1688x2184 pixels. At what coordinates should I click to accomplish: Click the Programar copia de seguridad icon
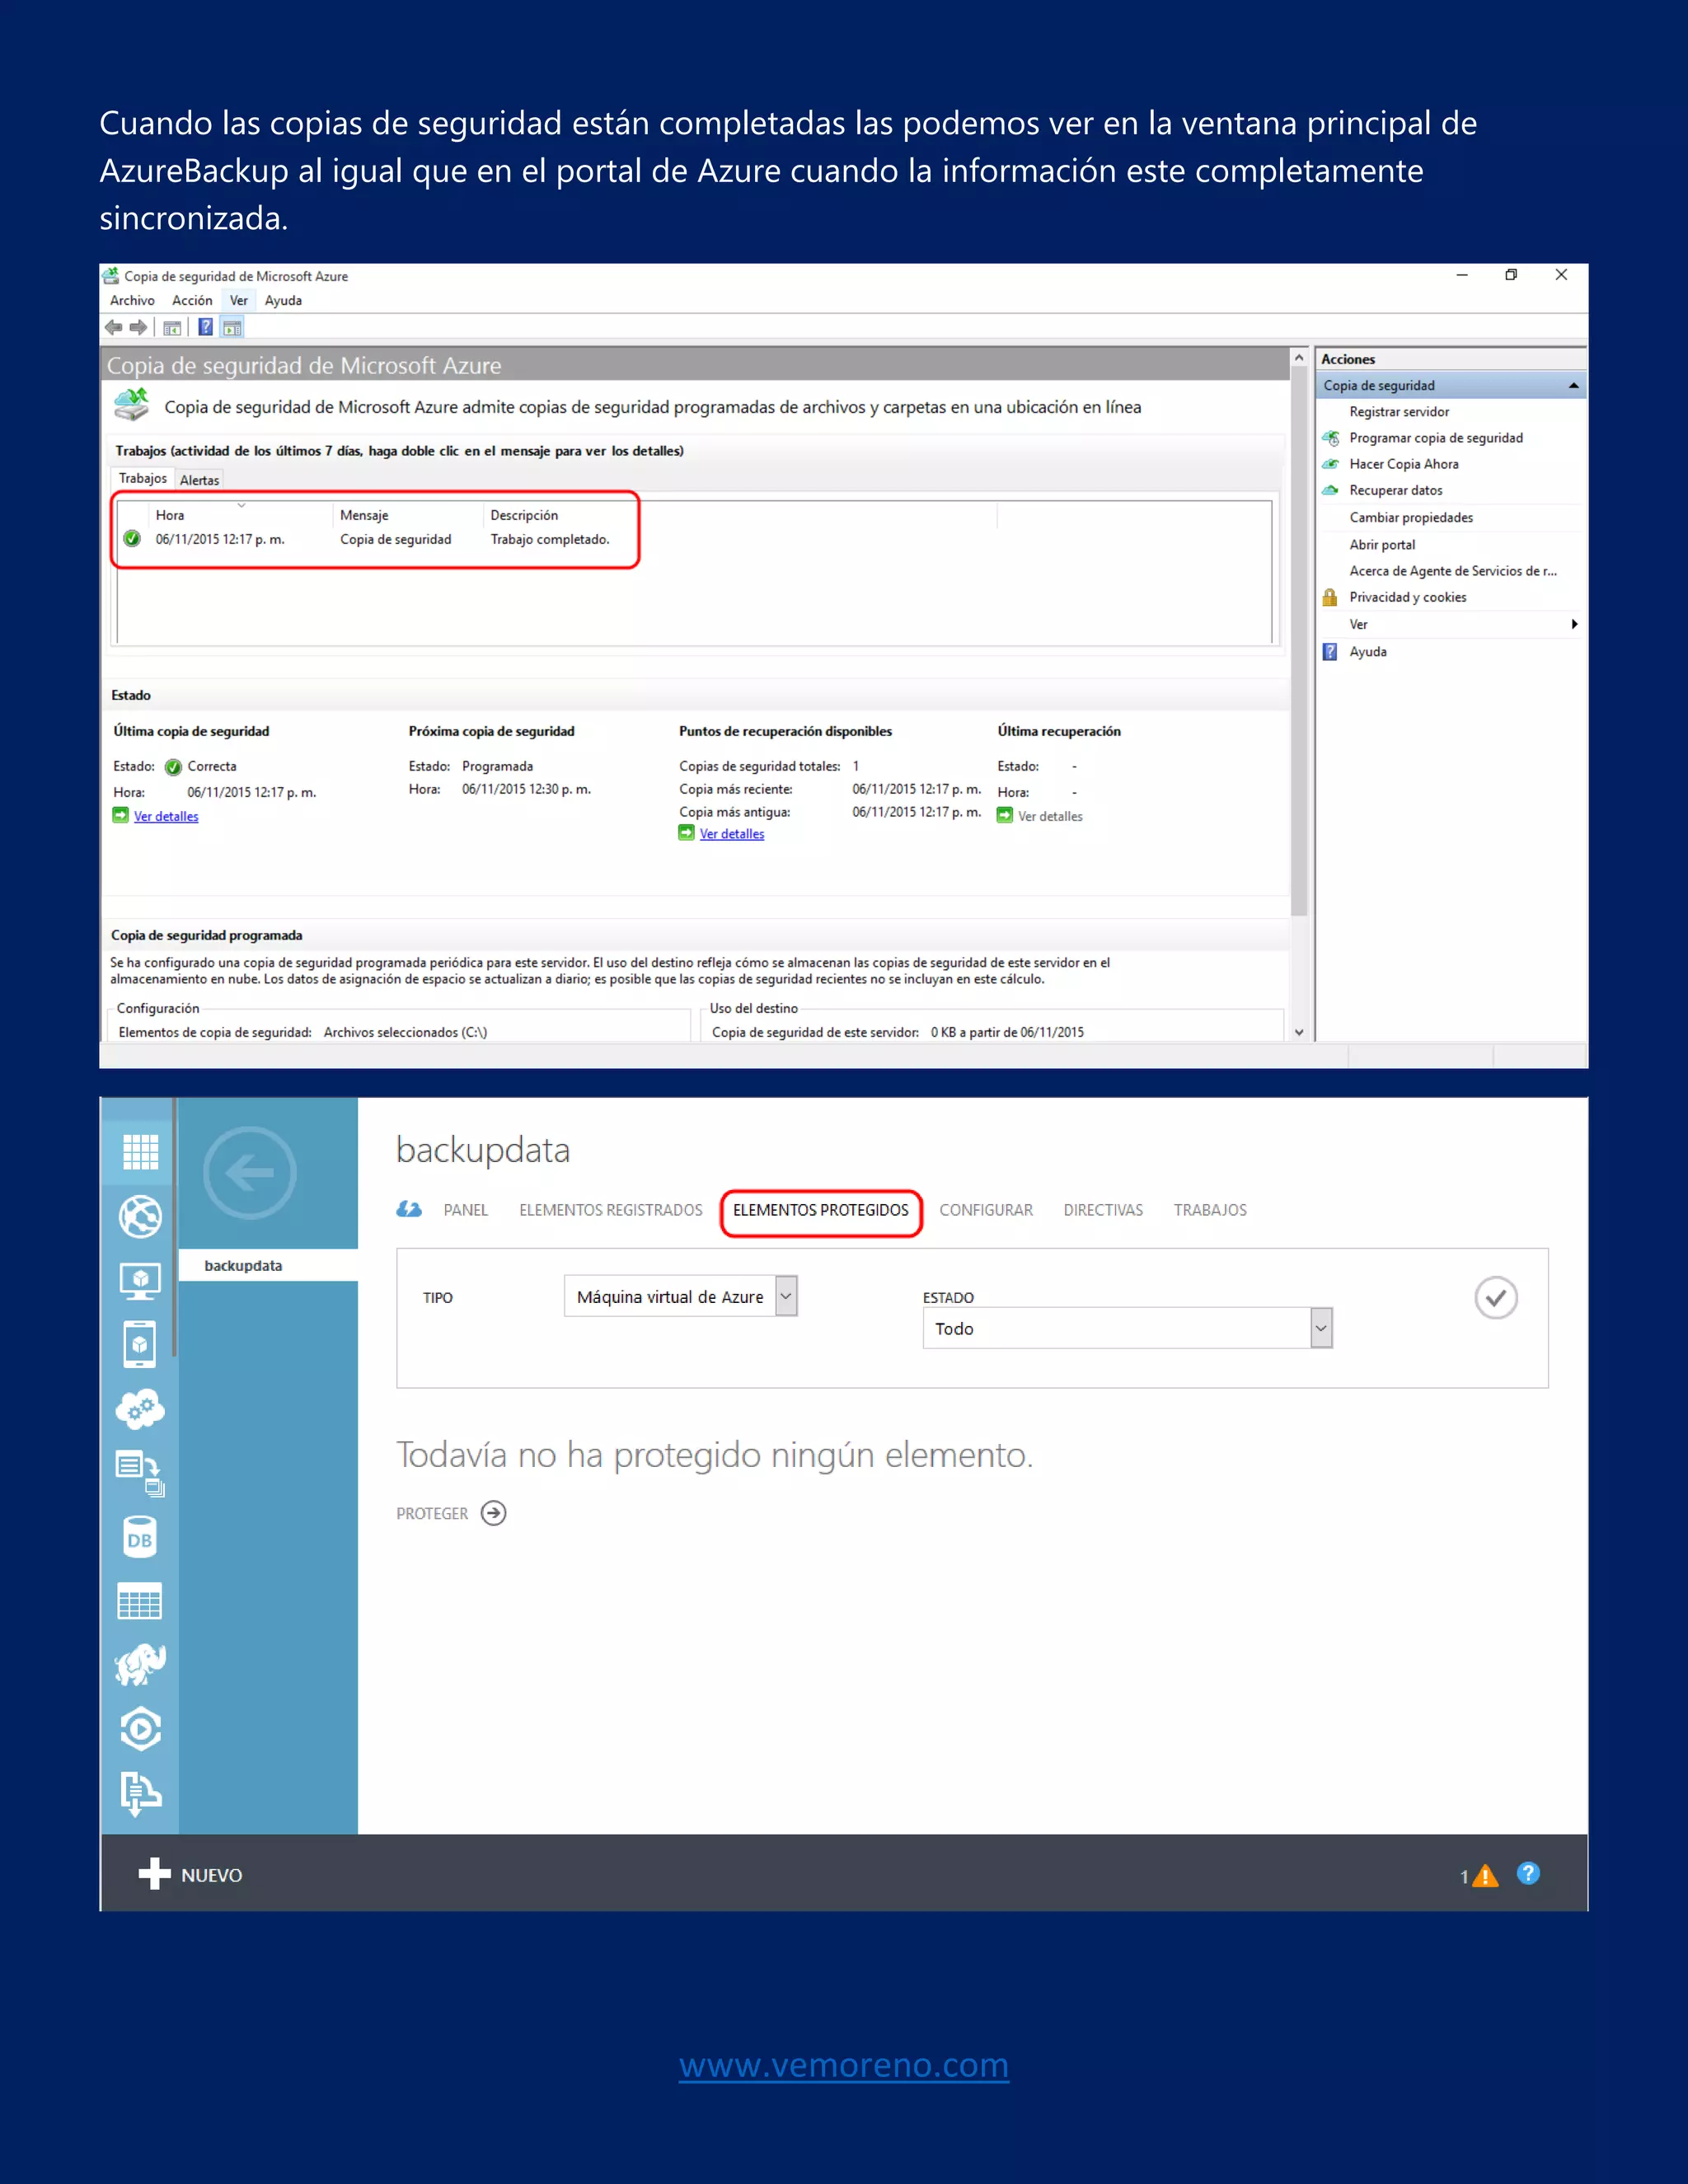pyautogui.click(x=1330, y=438)
